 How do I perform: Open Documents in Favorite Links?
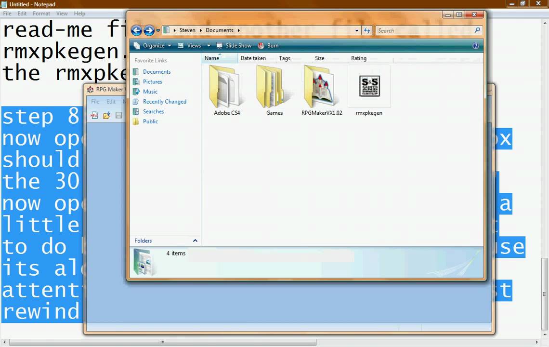click(157, 71)
